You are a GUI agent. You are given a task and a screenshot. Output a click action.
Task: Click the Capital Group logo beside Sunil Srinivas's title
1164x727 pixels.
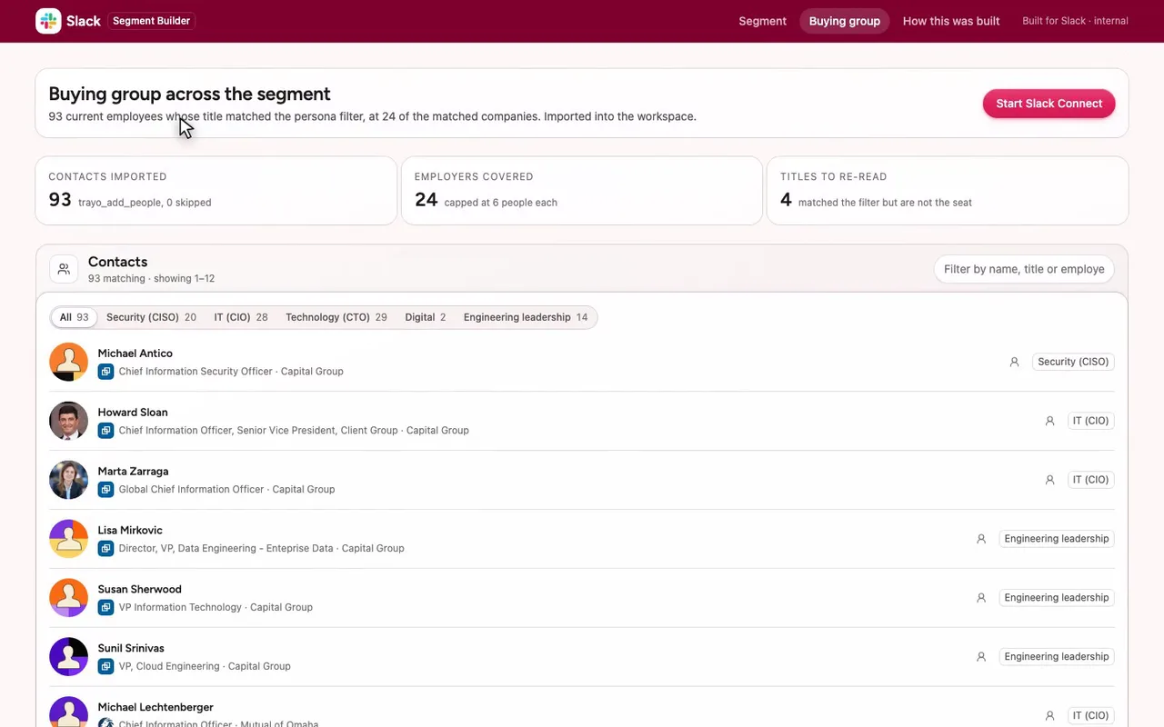[x=105, y=667]
